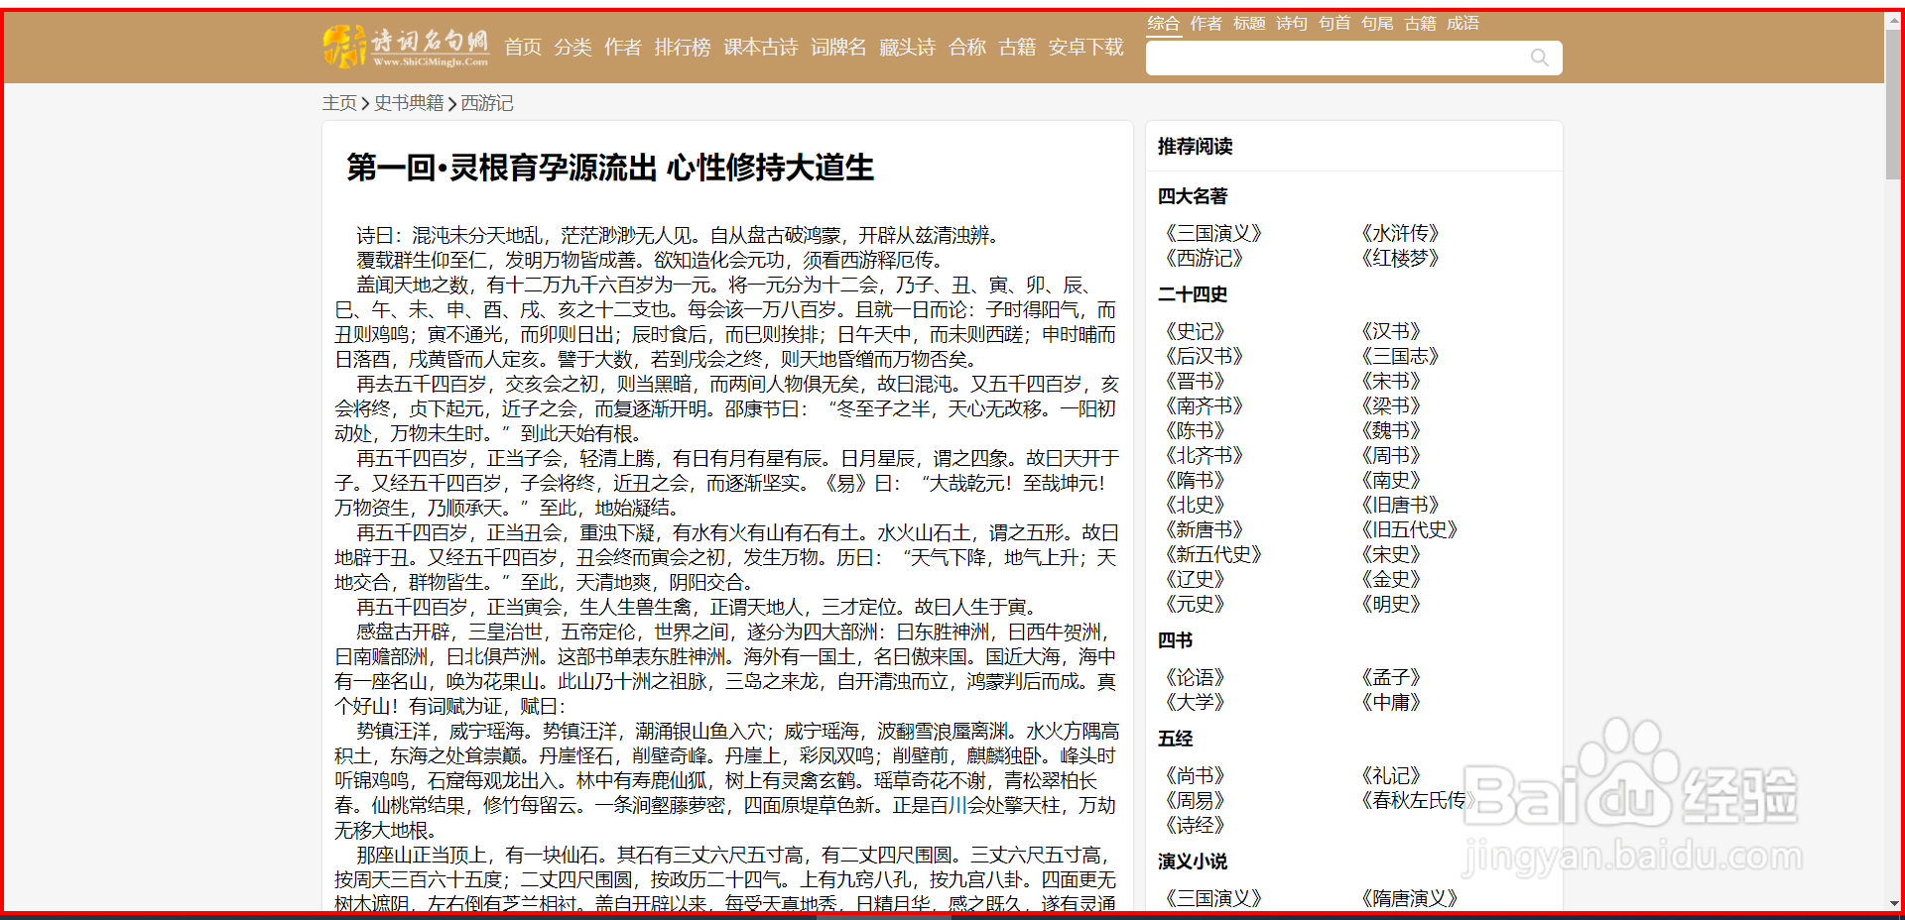Go to 西游记 breadcrumb link
This screenshot has height=920, width=1905.
click(x=487, y=103)
